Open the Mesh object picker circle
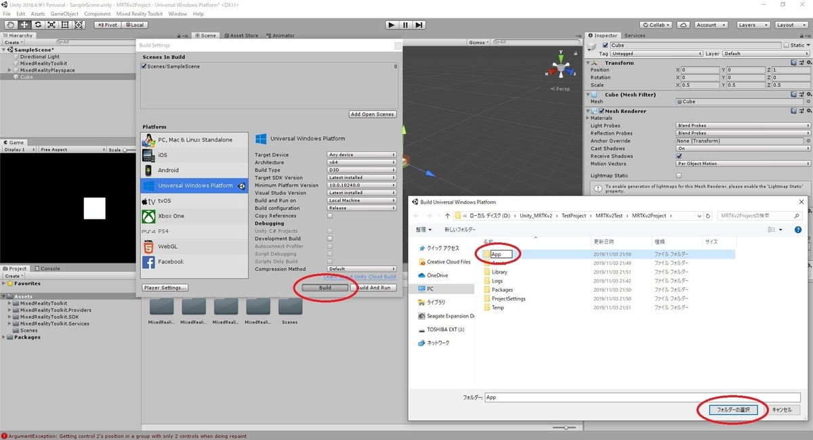 click(x=808, y=102)
